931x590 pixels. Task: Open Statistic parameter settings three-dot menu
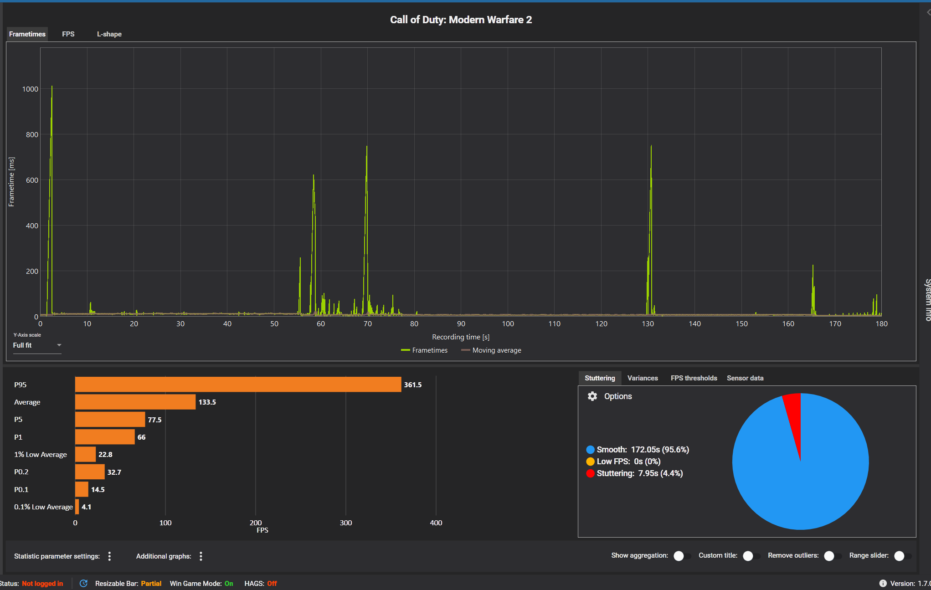pyautogui.click(x=109, y=556)
